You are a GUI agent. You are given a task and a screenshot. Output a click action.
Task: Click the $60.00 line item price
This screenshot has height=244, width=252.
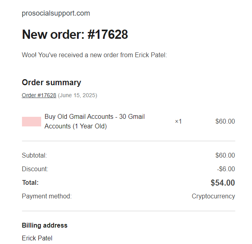(225, 121)
